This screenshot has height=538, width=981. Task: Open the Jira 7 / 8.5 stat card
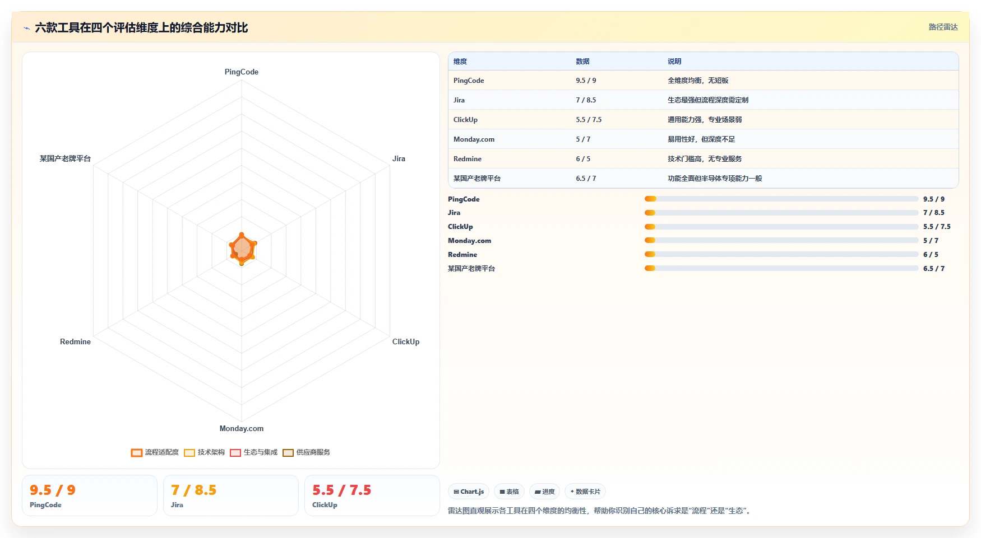[231, 495]
